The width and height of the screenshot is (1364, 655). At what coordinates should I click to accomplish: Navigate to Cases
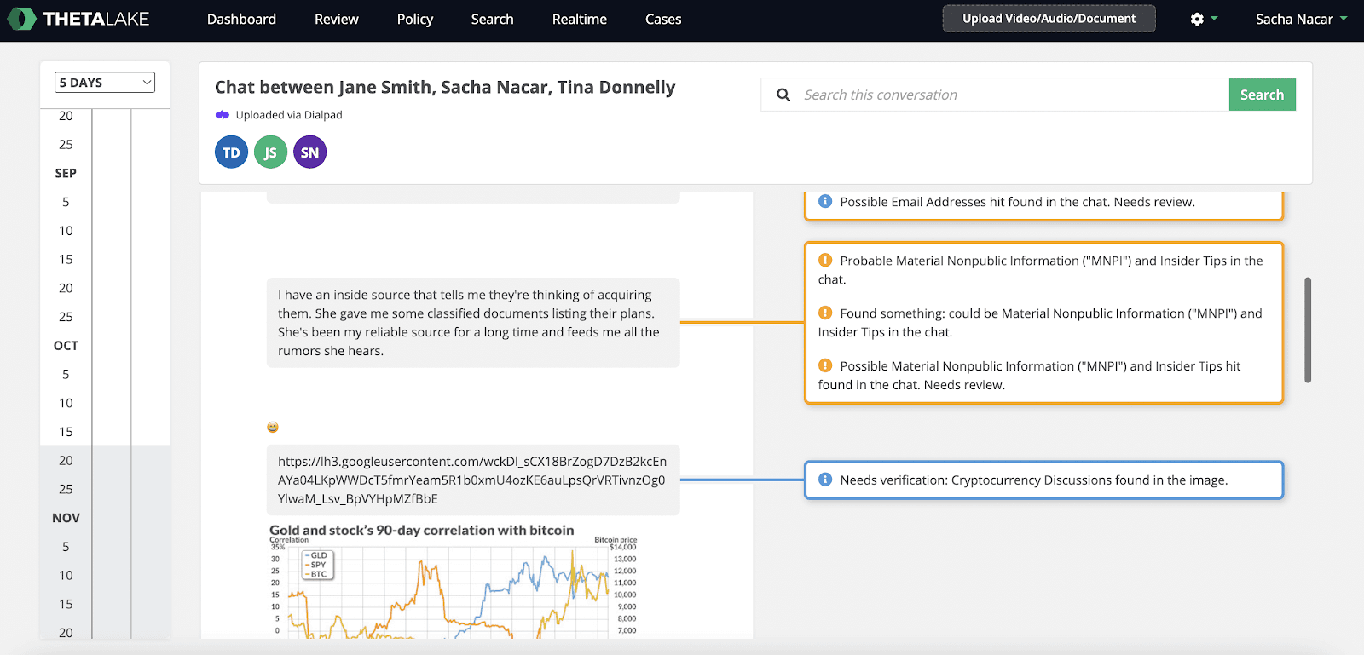point(662,19)
